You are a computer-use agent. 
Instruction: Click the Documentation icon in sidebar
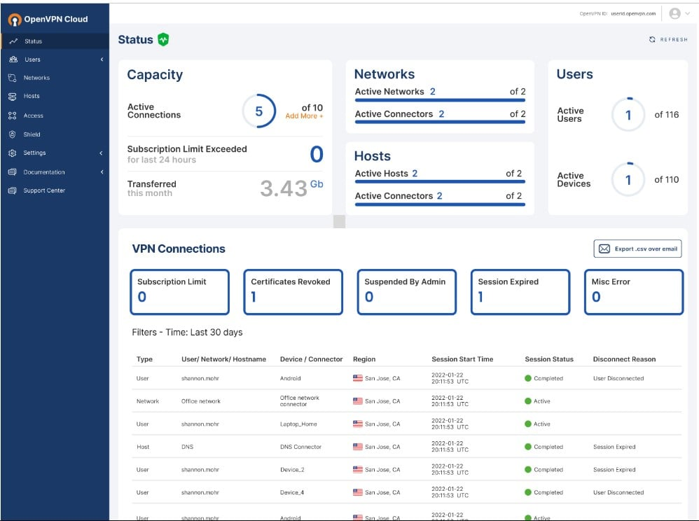pos(13,172)
